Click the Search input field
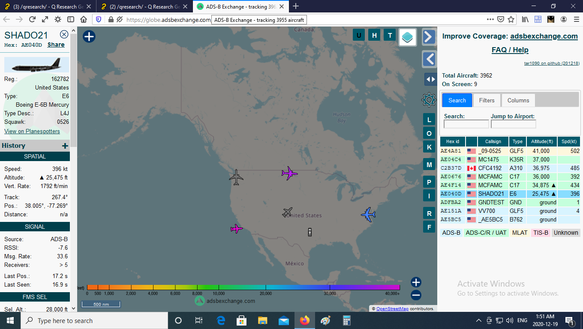The width and height of the screenshot is (583, 329). (466, 124)
